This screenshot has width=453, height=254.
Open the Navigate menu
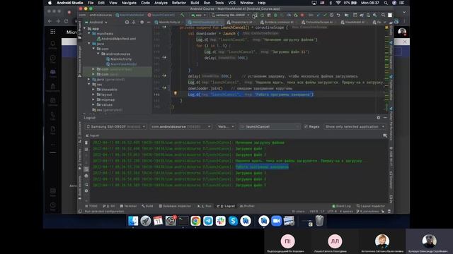coord(129,3)
